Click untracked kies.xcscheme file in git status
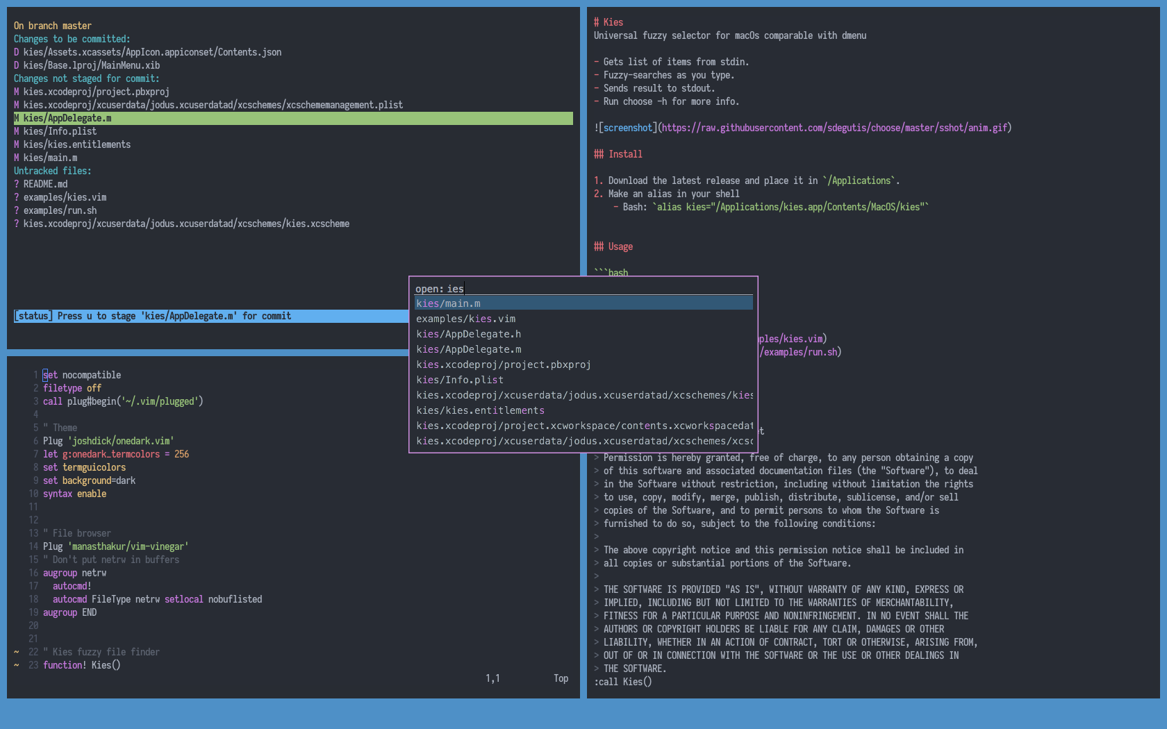Screen dimensions: 1167x729 coord(182,224)
